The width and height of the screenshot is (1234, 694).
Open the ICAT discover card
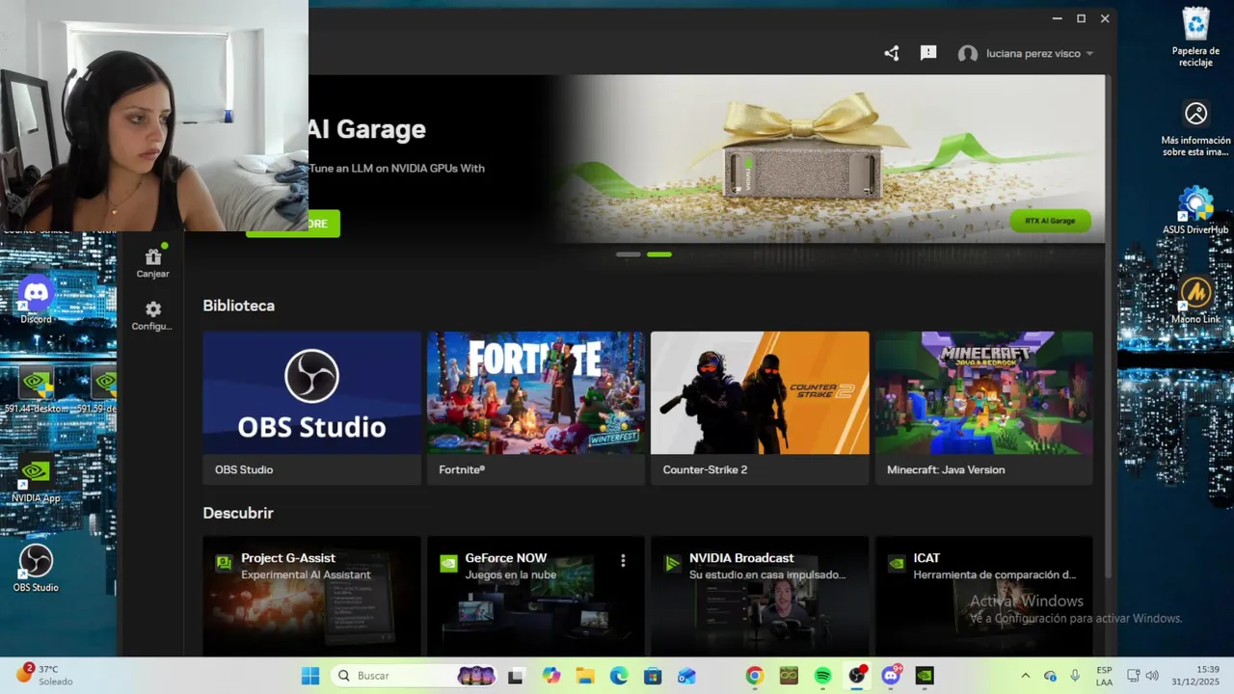984,596
